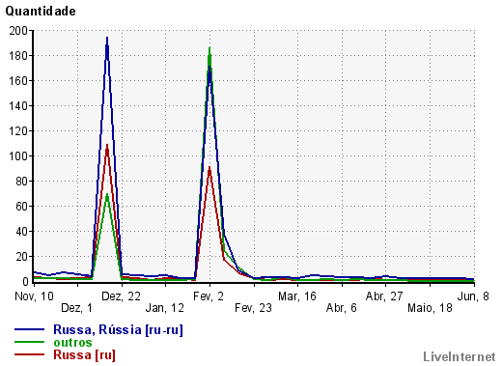The width and height of the screenshot is (502, 366).
Task: Click the Jan, 12 date label
Action: pyautogui.click(x=165, y=308)
